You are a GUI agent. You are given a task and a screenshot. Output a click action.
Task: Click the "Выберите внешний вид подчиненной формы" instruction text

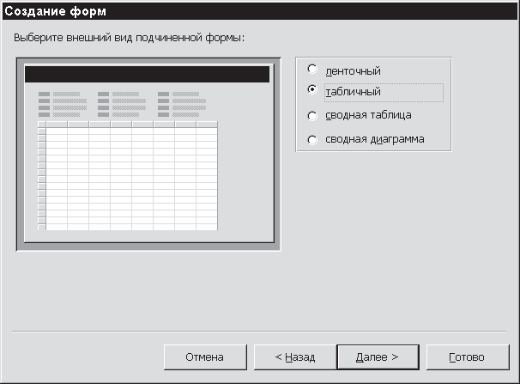point(129,39)
